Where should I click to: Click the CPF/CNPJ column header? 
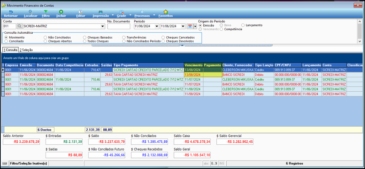[288, 65]
